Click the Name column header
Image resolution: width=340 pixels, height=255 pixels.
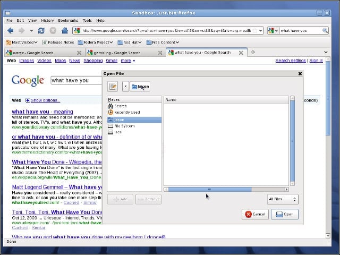click(x=226, y=100)
